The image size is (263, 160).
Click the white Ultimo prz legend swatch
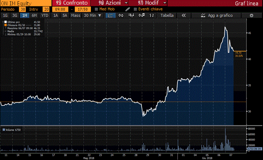(x=5, y=22)
